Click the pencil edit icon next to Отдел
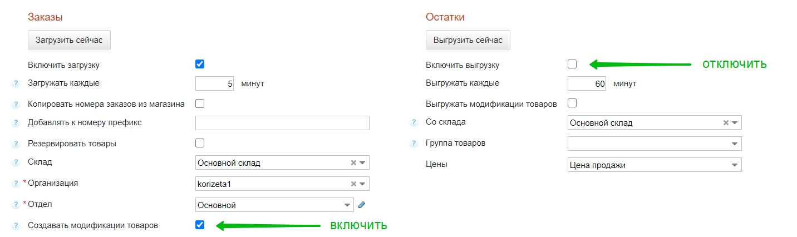 click(362, 205)
